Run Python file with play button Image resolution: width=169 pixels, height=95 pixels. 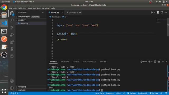(x=152, y=12)
